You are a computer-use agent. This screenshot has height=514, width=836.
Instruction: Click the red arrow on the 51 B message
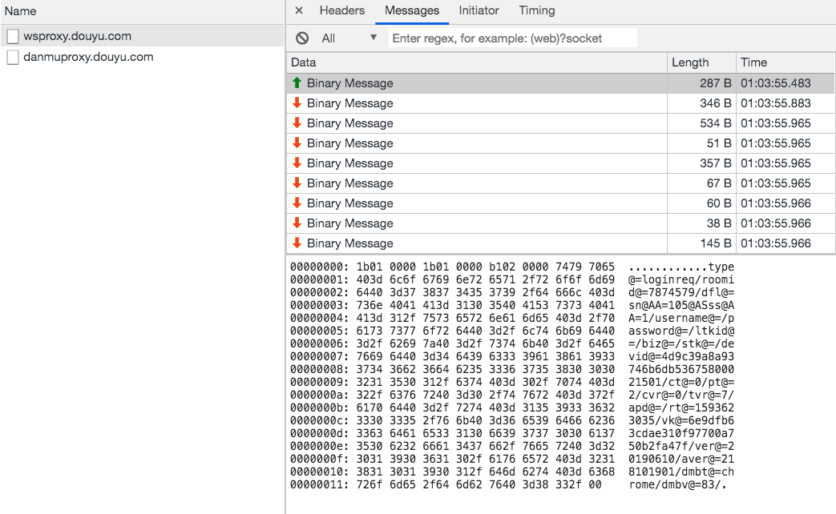pos(297,143)
